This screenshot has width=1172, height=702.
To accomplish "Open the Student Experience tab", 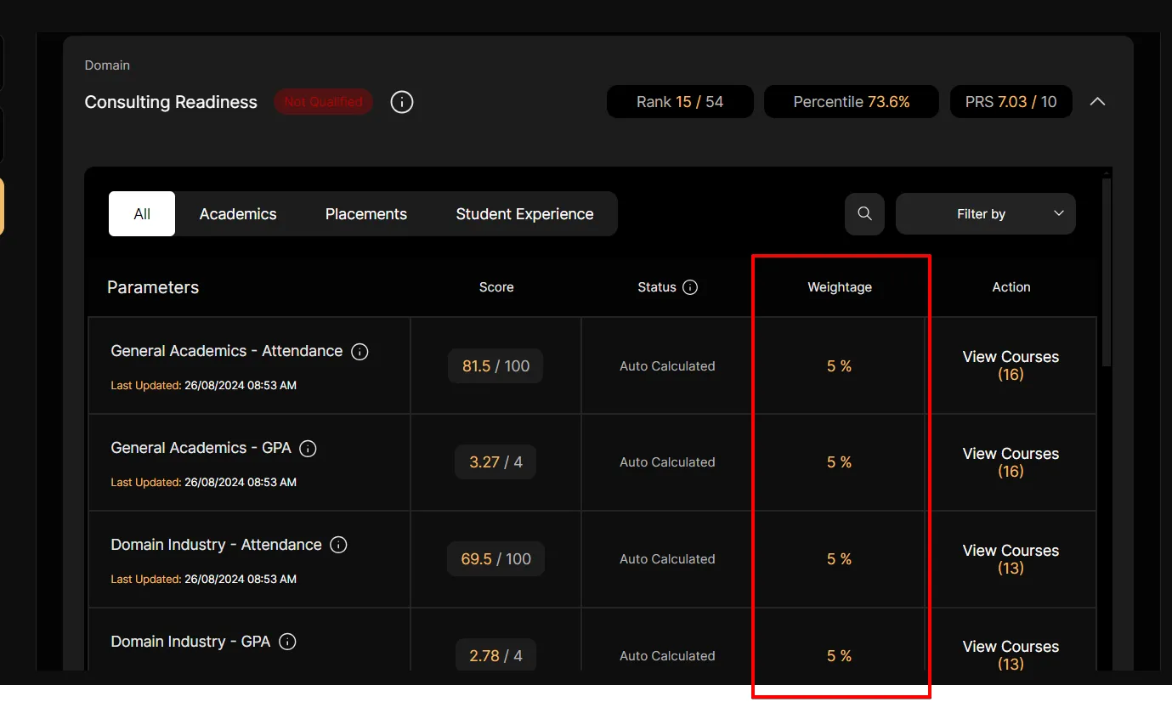I will (x=524, y=214).
